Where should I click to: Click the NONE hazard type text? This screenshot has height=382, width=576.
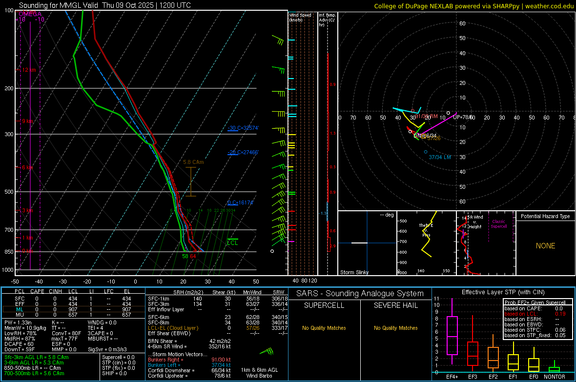[x=546, y=246]
